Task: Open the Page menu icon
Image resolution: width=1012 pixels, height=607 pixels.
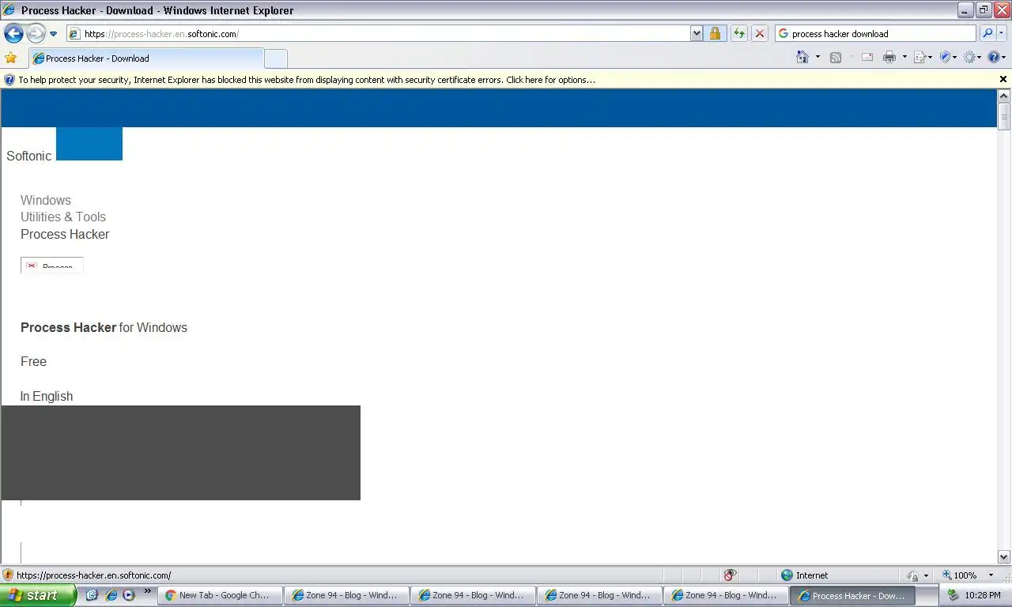Action: coord(923,57)
